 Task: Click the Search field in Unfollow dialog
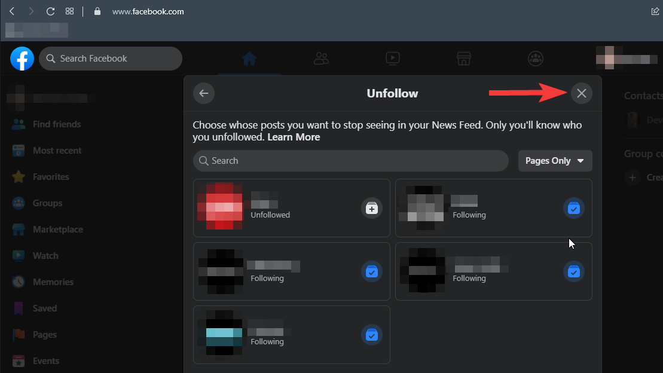(x=350, y=161)
